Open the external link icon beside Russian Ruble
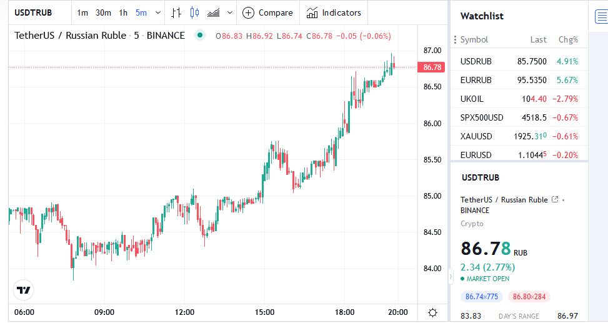Screen dimensions: 608x323 554,200
